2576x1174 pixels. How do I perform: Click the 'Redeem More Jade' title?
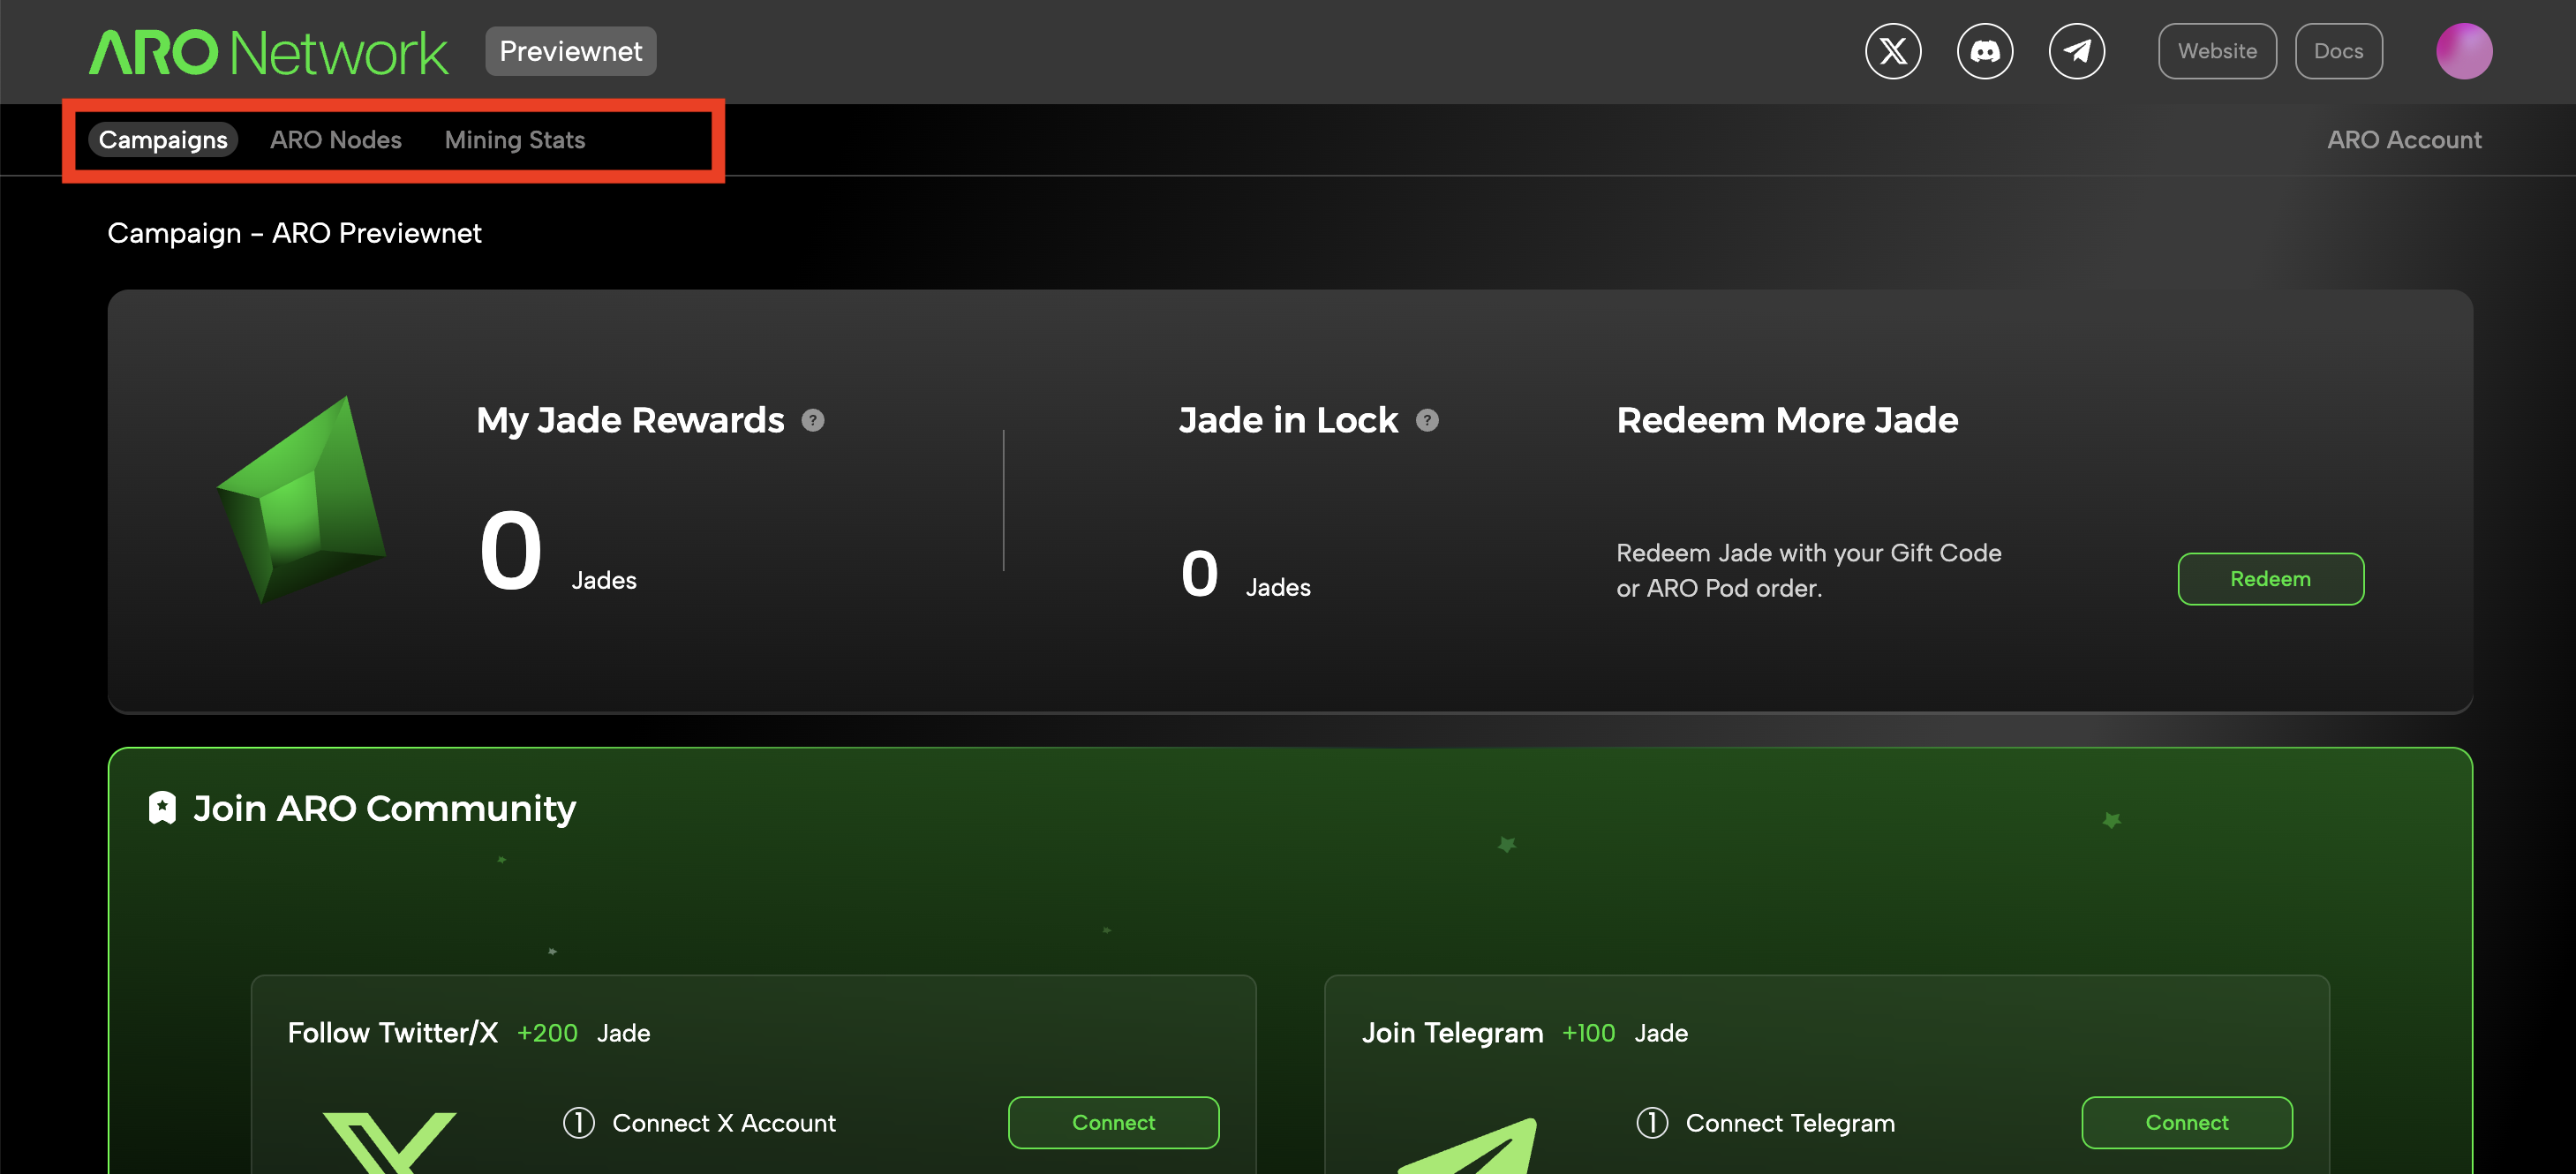(x=1787, y=421)
